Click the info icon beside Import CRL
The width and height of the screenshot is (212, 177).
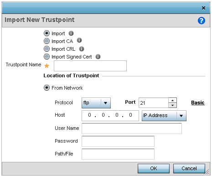click(82, 49)
